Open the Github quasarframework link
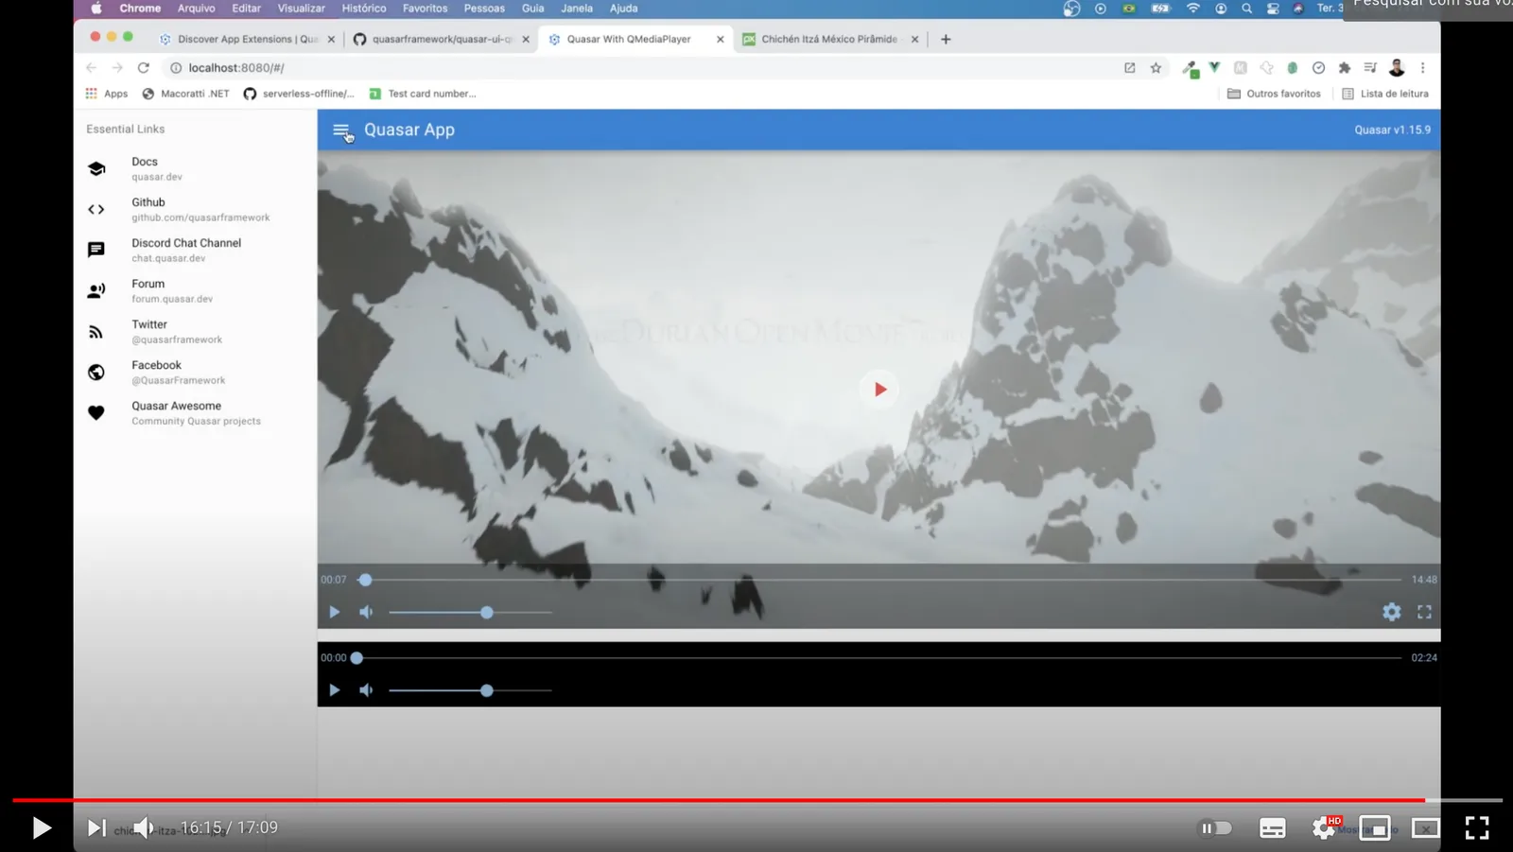This screenshot has width=1513, height=852. [x=195, y=209]
